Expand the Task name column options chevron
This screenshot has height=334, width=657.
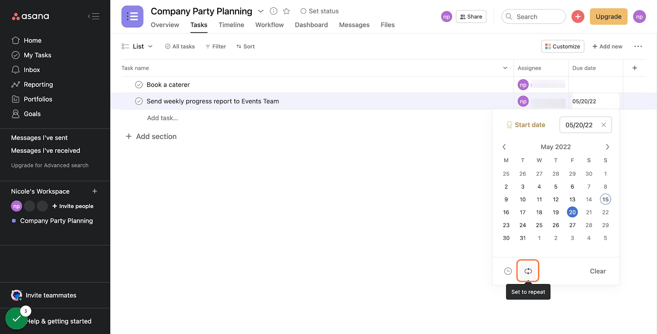point(505,68)
